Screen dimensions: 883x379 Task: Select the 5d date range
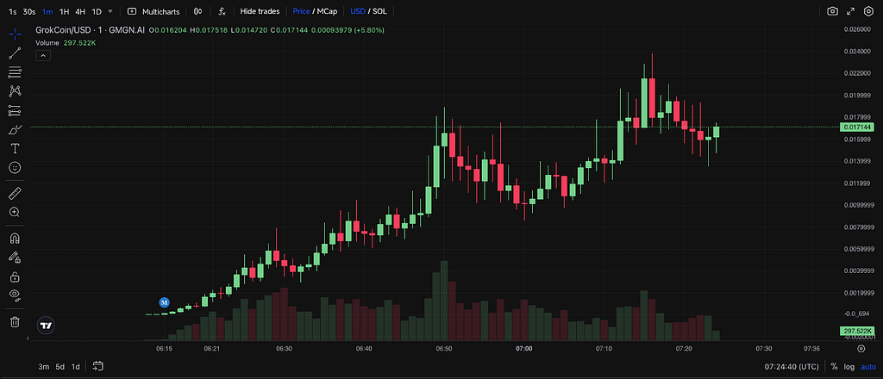(60, 367)
